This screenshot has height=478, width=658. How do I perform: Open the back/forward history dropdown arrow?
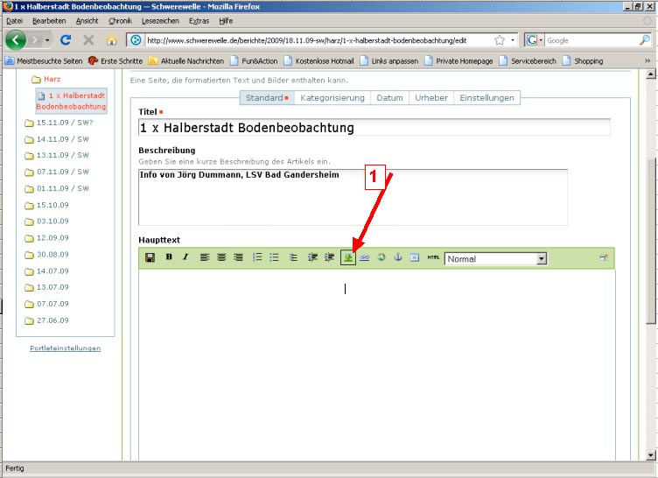click(x=47, y=40)
